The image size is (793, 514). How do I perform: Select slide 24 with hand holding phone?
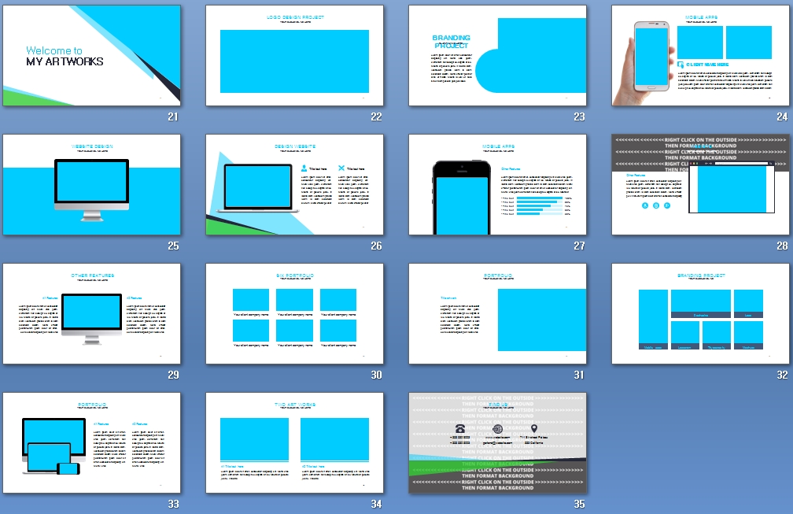700,55
